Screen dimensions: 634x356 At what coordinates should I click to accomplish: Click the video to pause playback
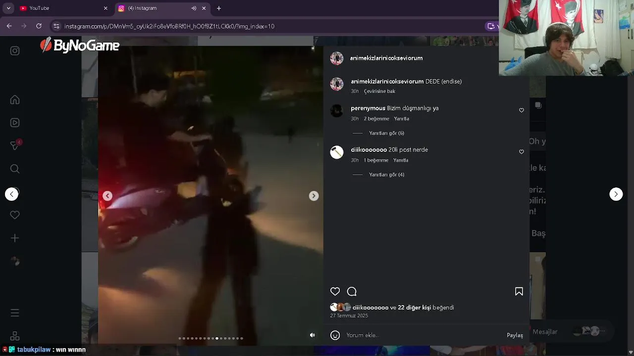(211, 196)
